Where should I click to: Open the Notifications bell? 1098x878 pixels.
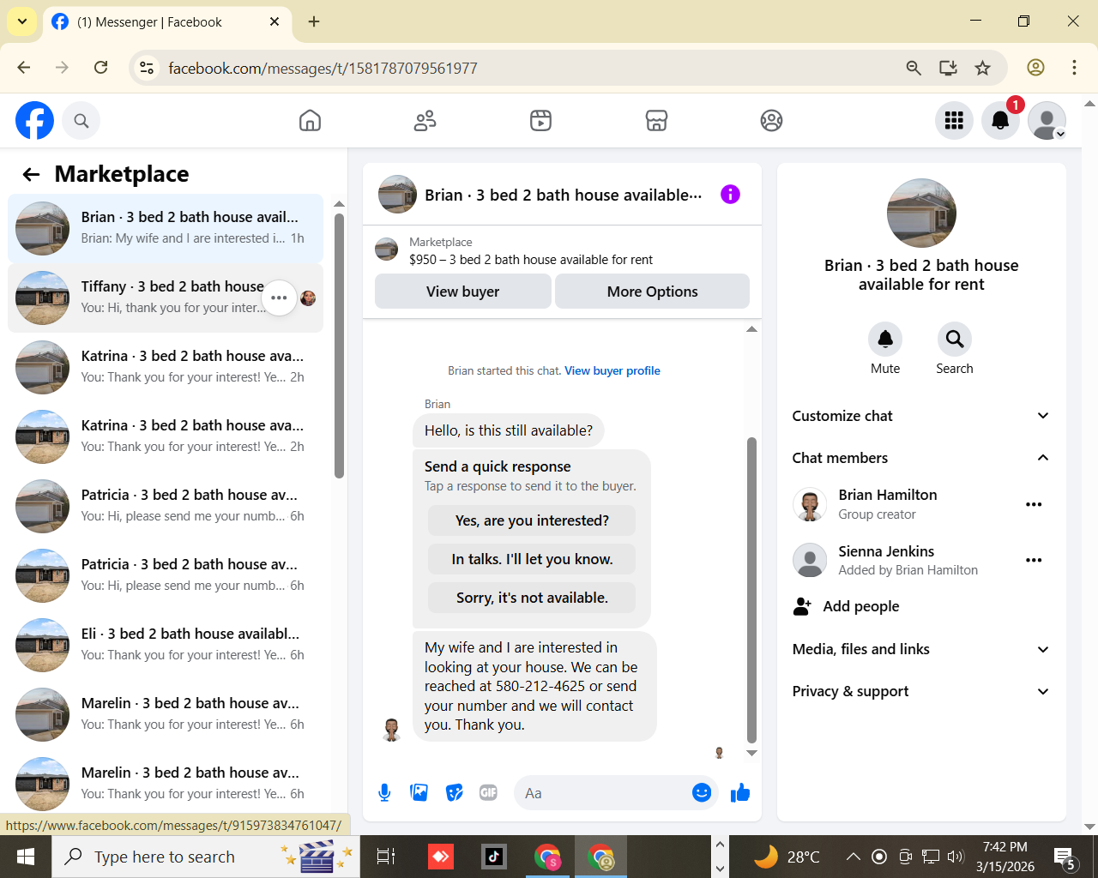[1000, 121]
